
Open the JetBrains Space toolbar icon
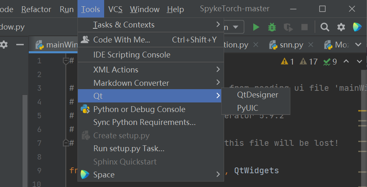357,27
